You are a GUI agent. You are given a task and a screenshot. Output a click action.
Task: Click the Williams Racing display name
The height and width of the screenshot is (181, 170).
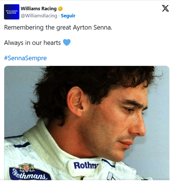point(39,9)
